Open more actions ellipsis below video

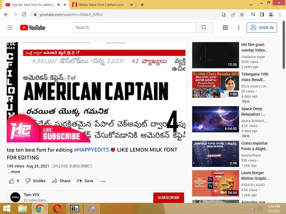(x=103, y=181)
